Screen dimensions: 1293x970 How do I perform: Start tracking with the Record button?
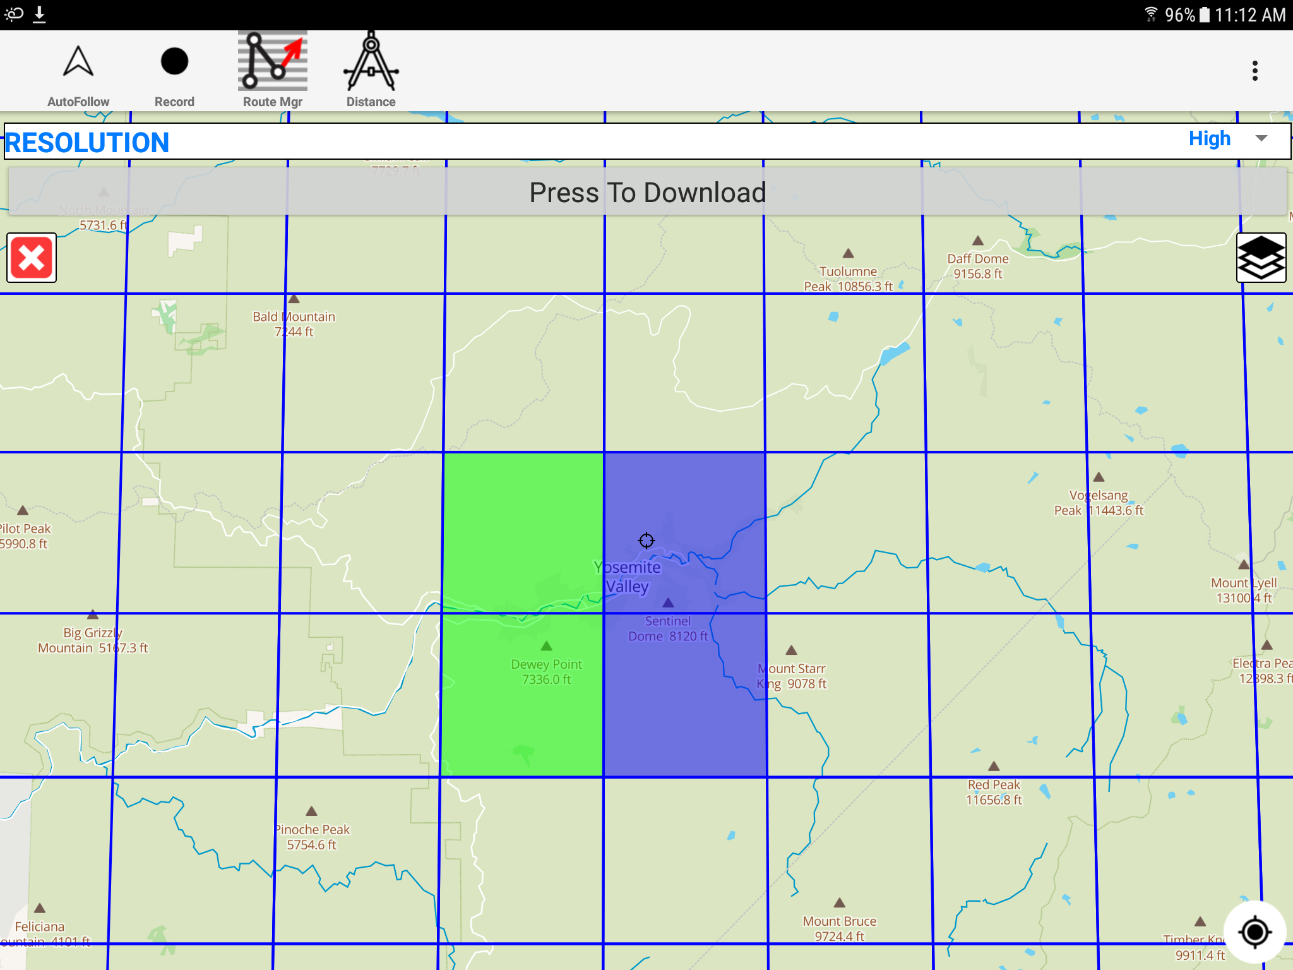[x=174, y=61]
